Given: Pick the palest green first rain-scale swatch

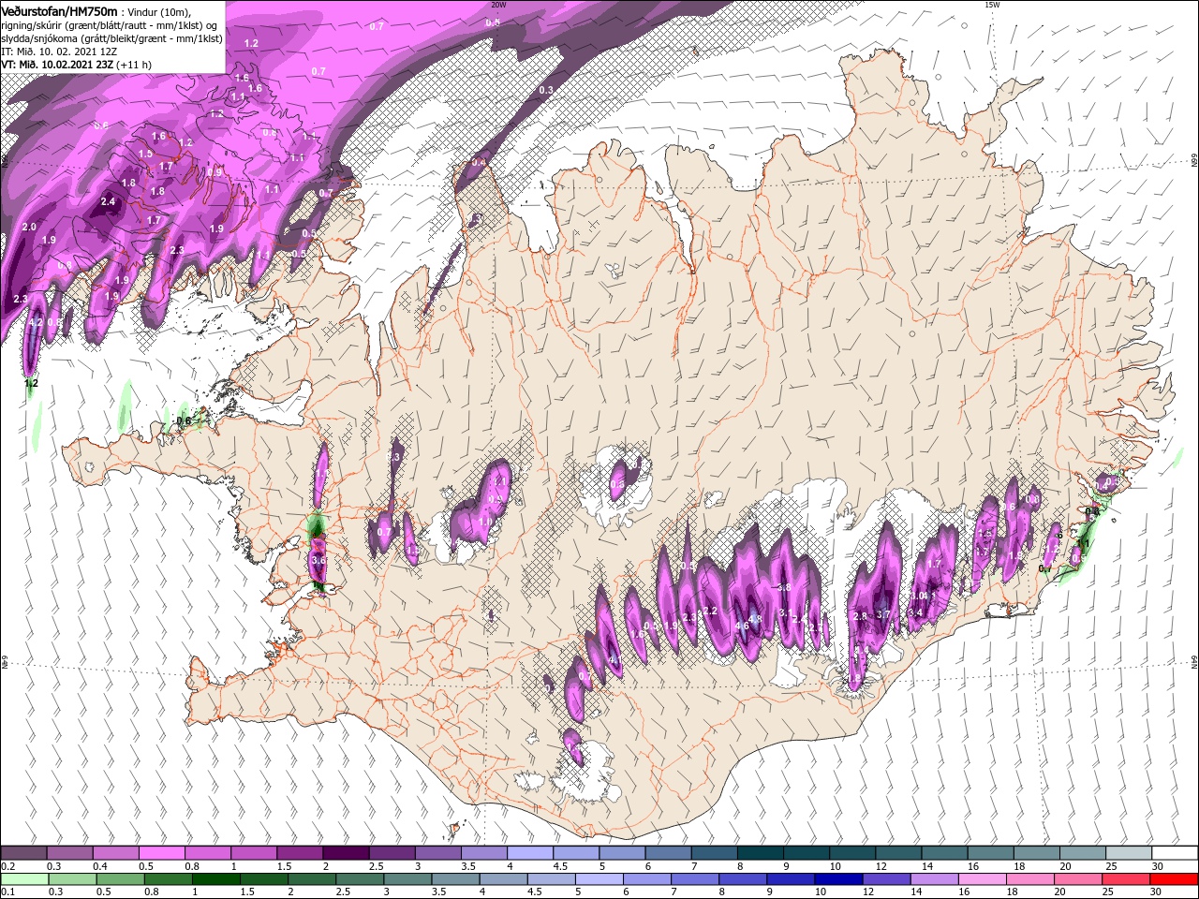Looking at the screenshot, I should click(24, 879).
